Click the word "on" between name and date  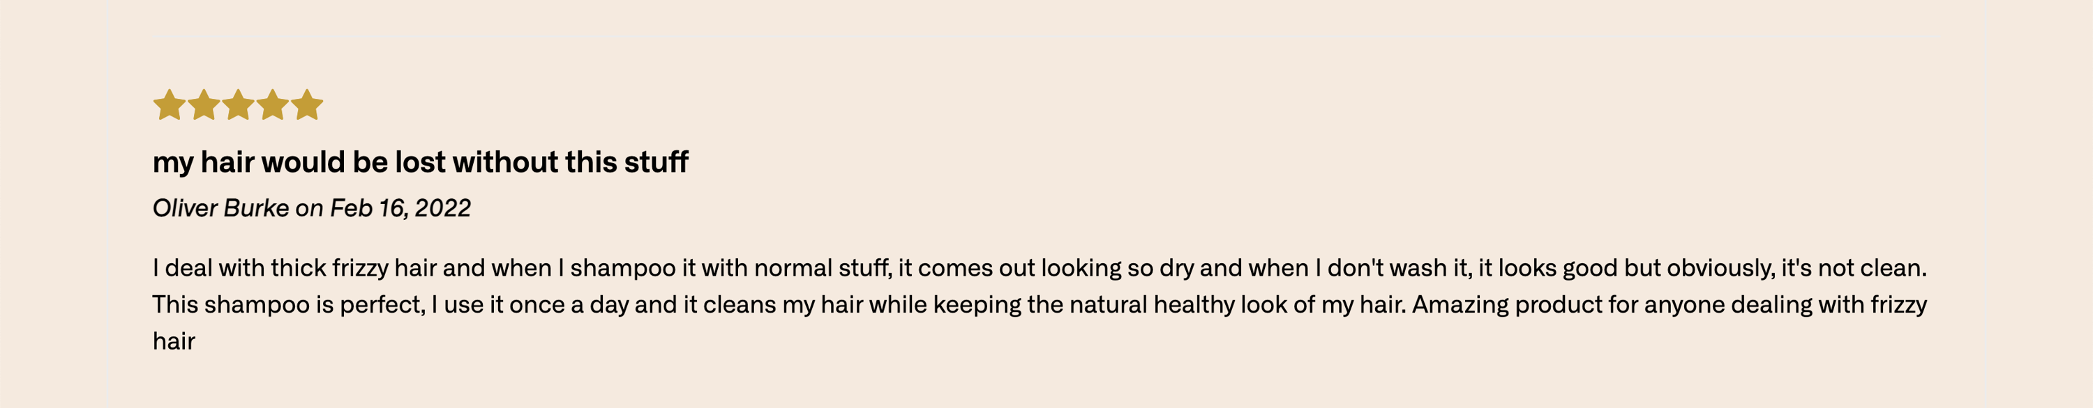pyautogui.click(x=310, y=210)
